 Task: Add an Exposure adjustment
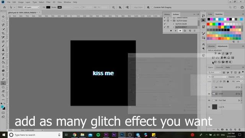(227, 54)
